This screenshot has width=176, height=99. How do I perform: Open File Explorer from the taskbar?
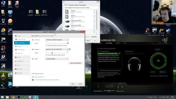point(7,97)
